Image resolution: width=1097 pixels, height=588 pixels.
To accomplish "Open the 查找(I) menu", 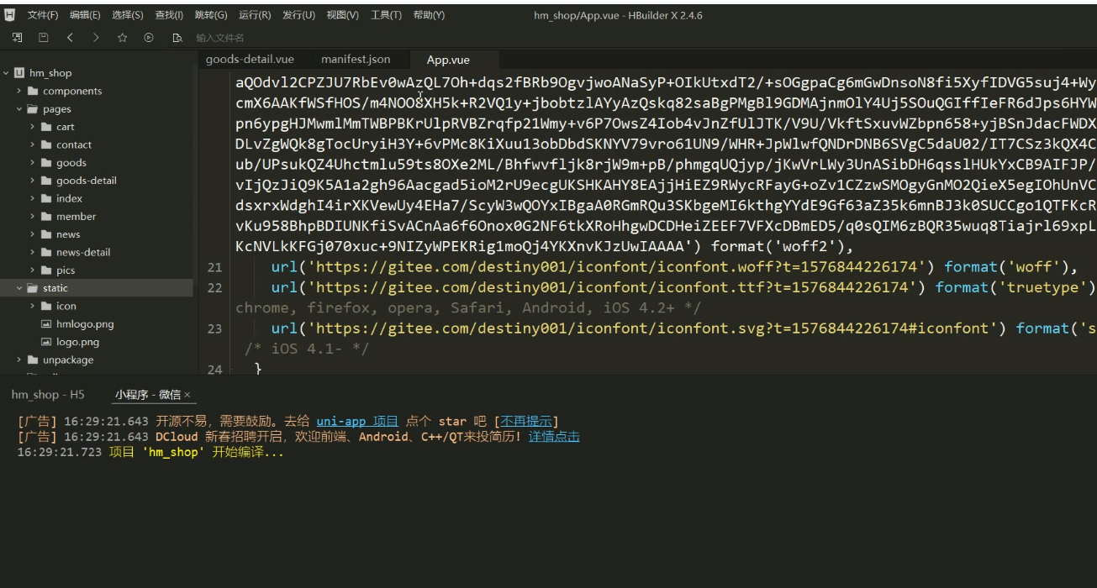I will pyautogui.click(x=170, y=15).
